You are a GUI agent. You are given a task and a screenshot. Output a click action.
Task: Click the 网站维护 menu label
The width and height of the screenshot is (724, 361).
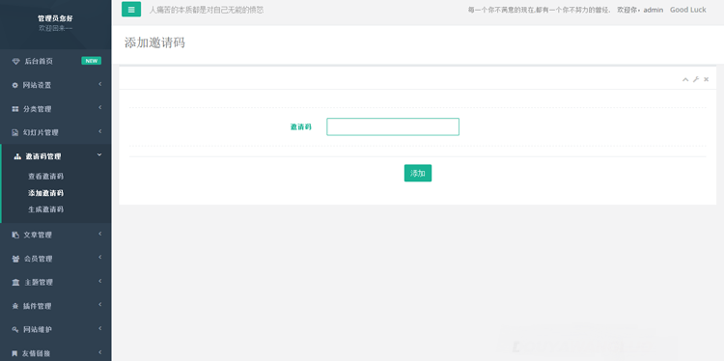38,330
